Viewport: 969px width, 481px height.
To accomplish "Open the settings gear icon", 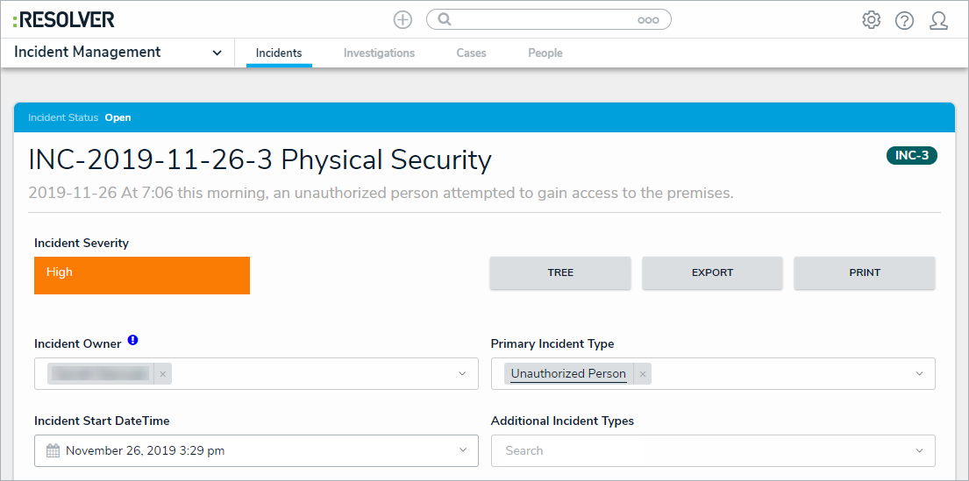I will [x=871, y=20].
